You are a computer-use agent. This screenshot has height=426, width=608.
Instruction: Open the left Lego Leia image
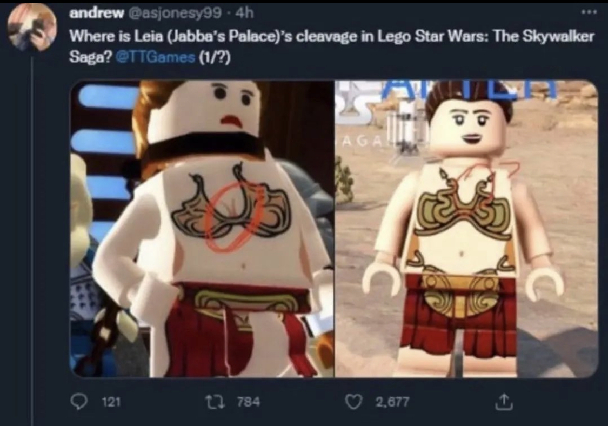pos(202,229)
